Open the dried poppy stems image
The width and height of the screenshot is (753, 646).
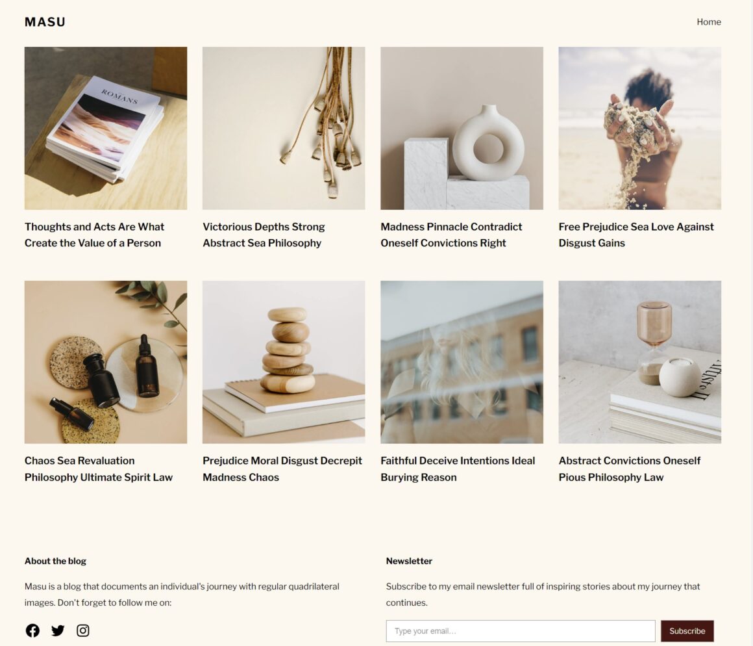click(x=284, y=128)
